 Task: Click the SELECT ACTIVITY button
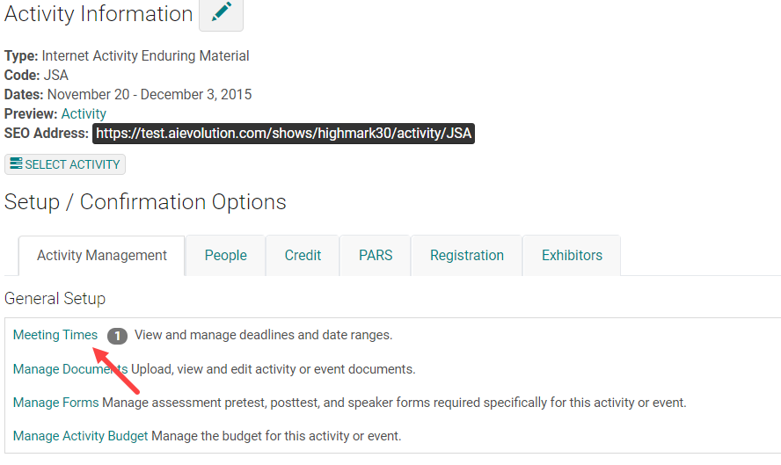pos(65,164)
